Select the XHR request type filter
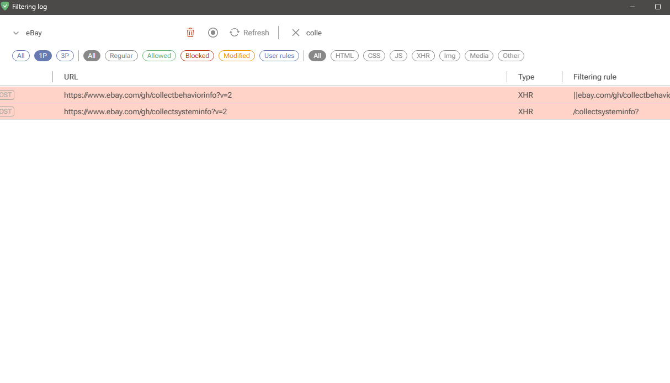Image resolution: width=670 pixels, height=383 pixels. pos(423,55)
